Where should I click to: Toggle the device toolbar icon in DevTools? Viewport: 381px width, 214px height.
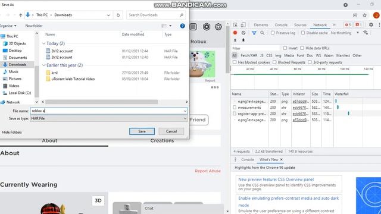coord(243,25)
